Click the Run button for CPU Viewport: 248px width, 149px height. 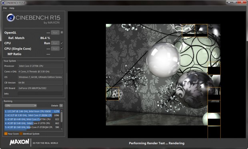55,43
